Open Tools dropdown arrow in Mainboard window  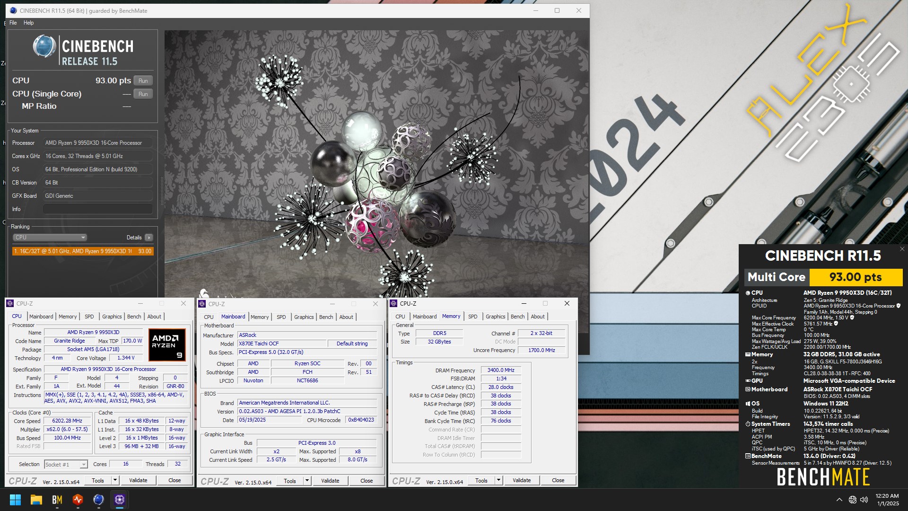click(307, 481)
